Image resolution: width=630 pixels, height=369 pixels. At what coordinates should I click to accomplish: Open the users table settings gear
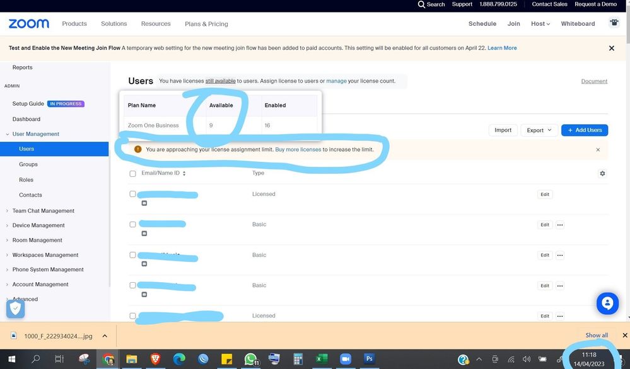click(602, 173)
